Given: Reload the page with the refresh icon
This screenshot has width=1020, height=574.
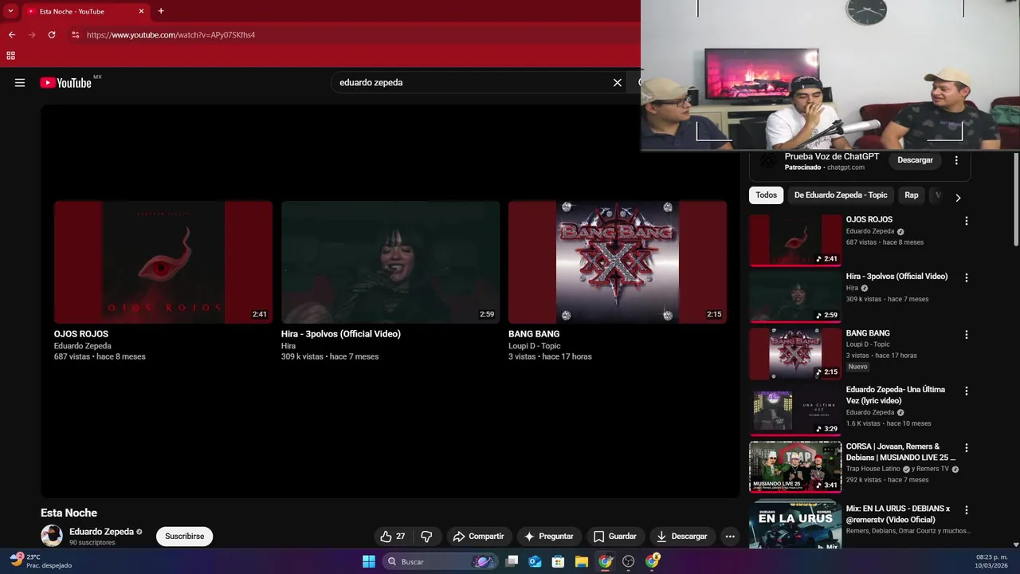Looking at the screenshot, I should pyautogui.click(x=52, y=35).
